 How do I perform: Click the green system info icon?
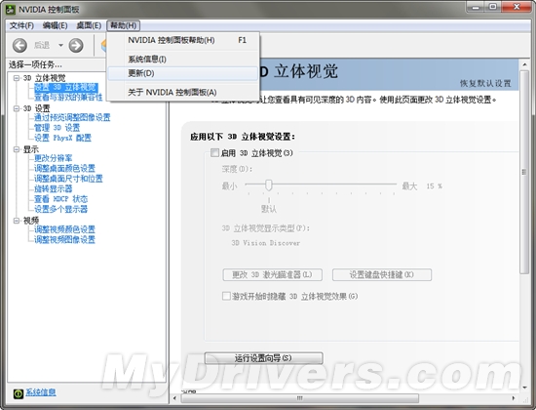[19, 393]
